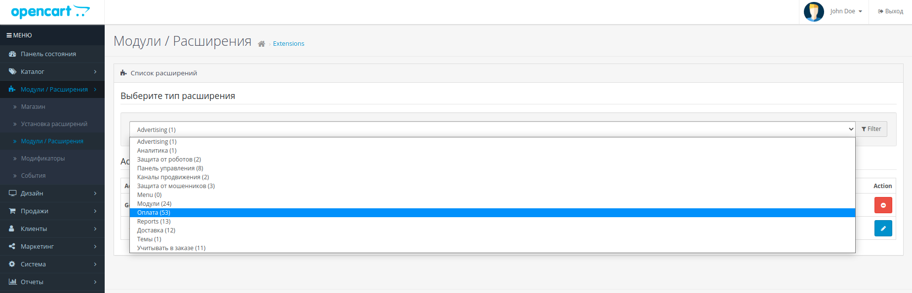This screenshot has width=912, height=293.
Task: Expand the Каталог sidebar menu
Action: click(x=52, y=72)
